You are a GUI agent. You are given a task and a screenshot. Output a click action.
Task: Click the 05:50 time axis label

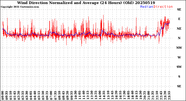[43, 96]
